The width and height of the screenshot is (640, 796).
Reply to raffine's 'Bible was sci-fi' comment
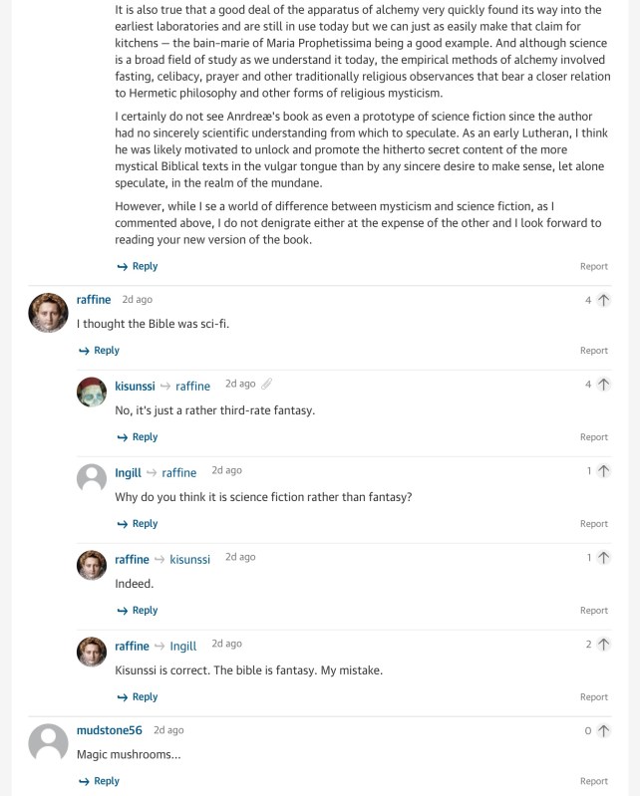pos(99,351)
